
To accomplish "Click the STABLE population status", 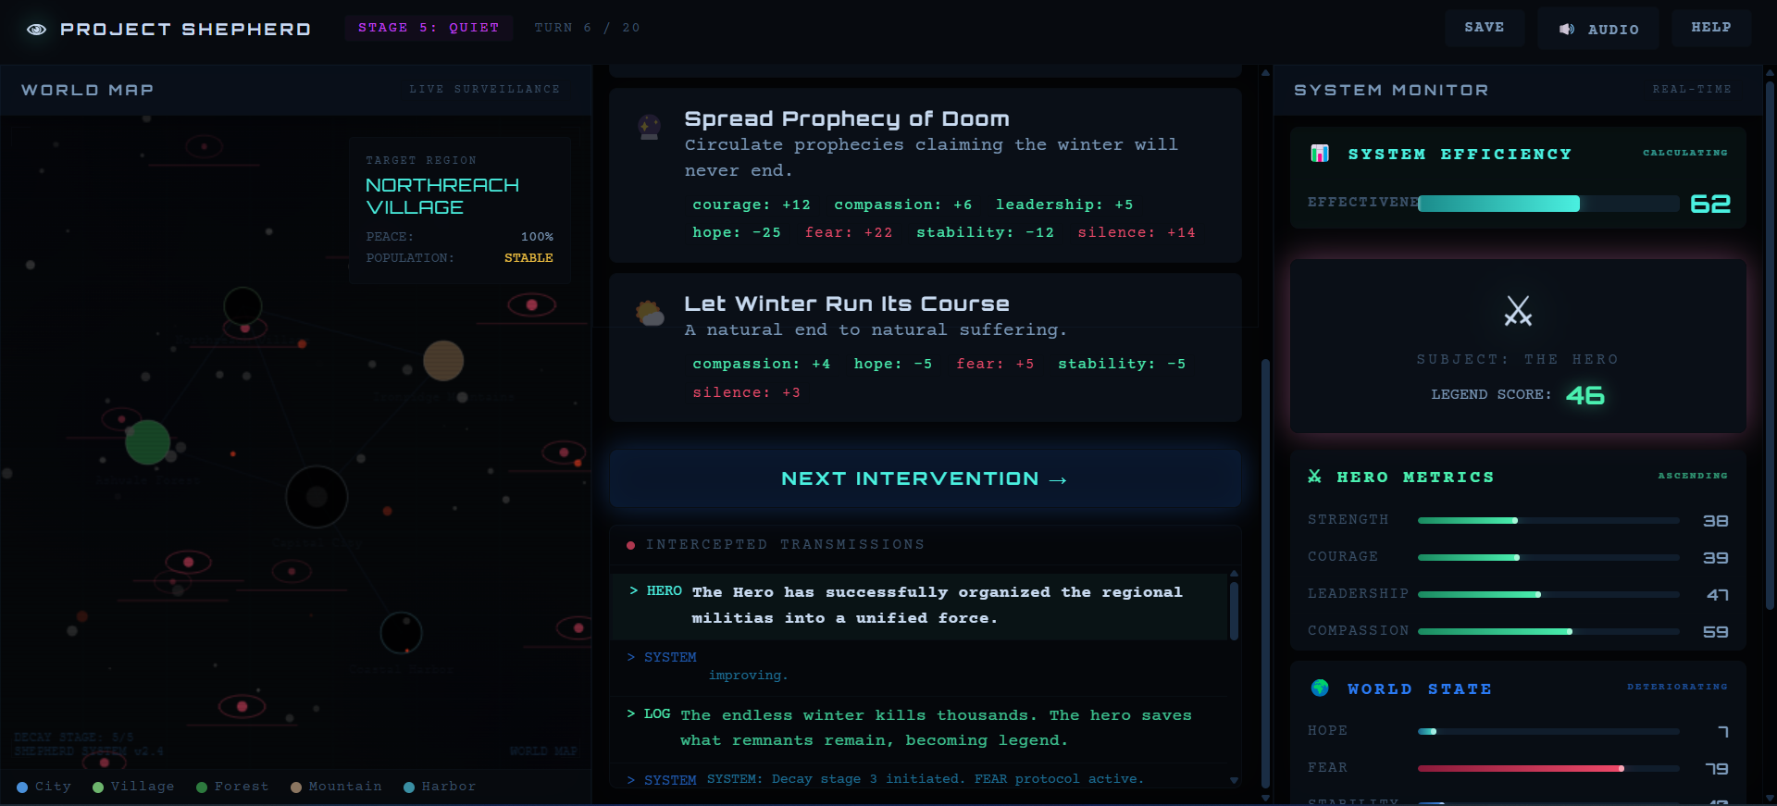I will (x=528, y=258).
